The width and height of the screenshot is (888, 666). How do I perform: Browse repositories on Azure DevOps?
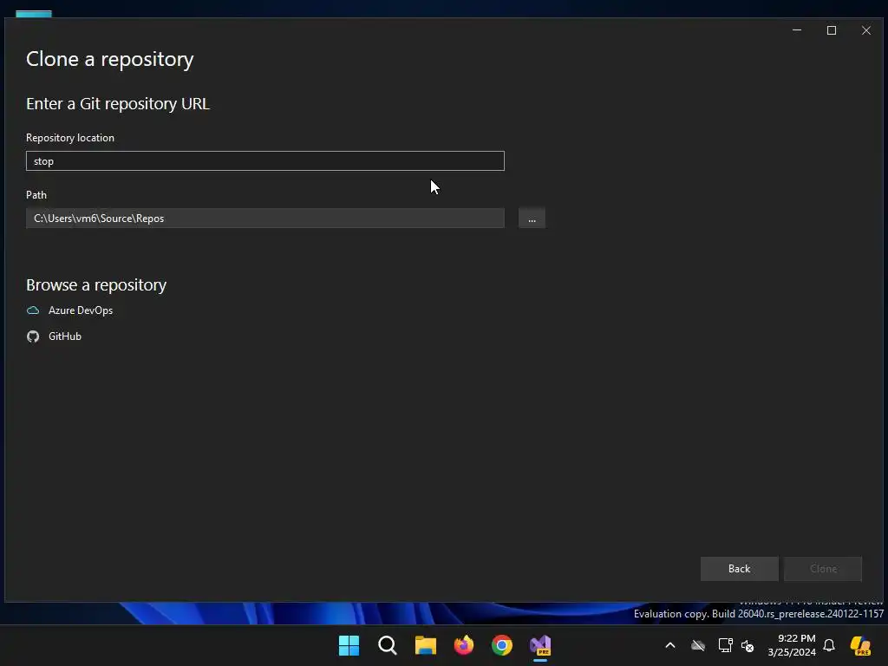click(81, 310)
